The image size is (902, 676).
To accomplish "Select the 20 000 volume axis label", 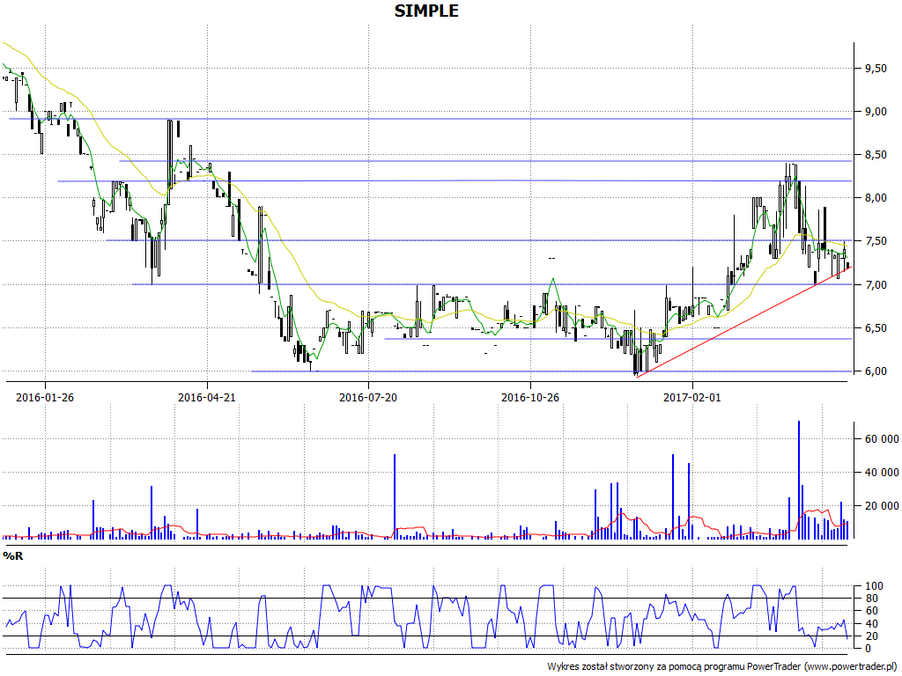I will tap(881, 506).
